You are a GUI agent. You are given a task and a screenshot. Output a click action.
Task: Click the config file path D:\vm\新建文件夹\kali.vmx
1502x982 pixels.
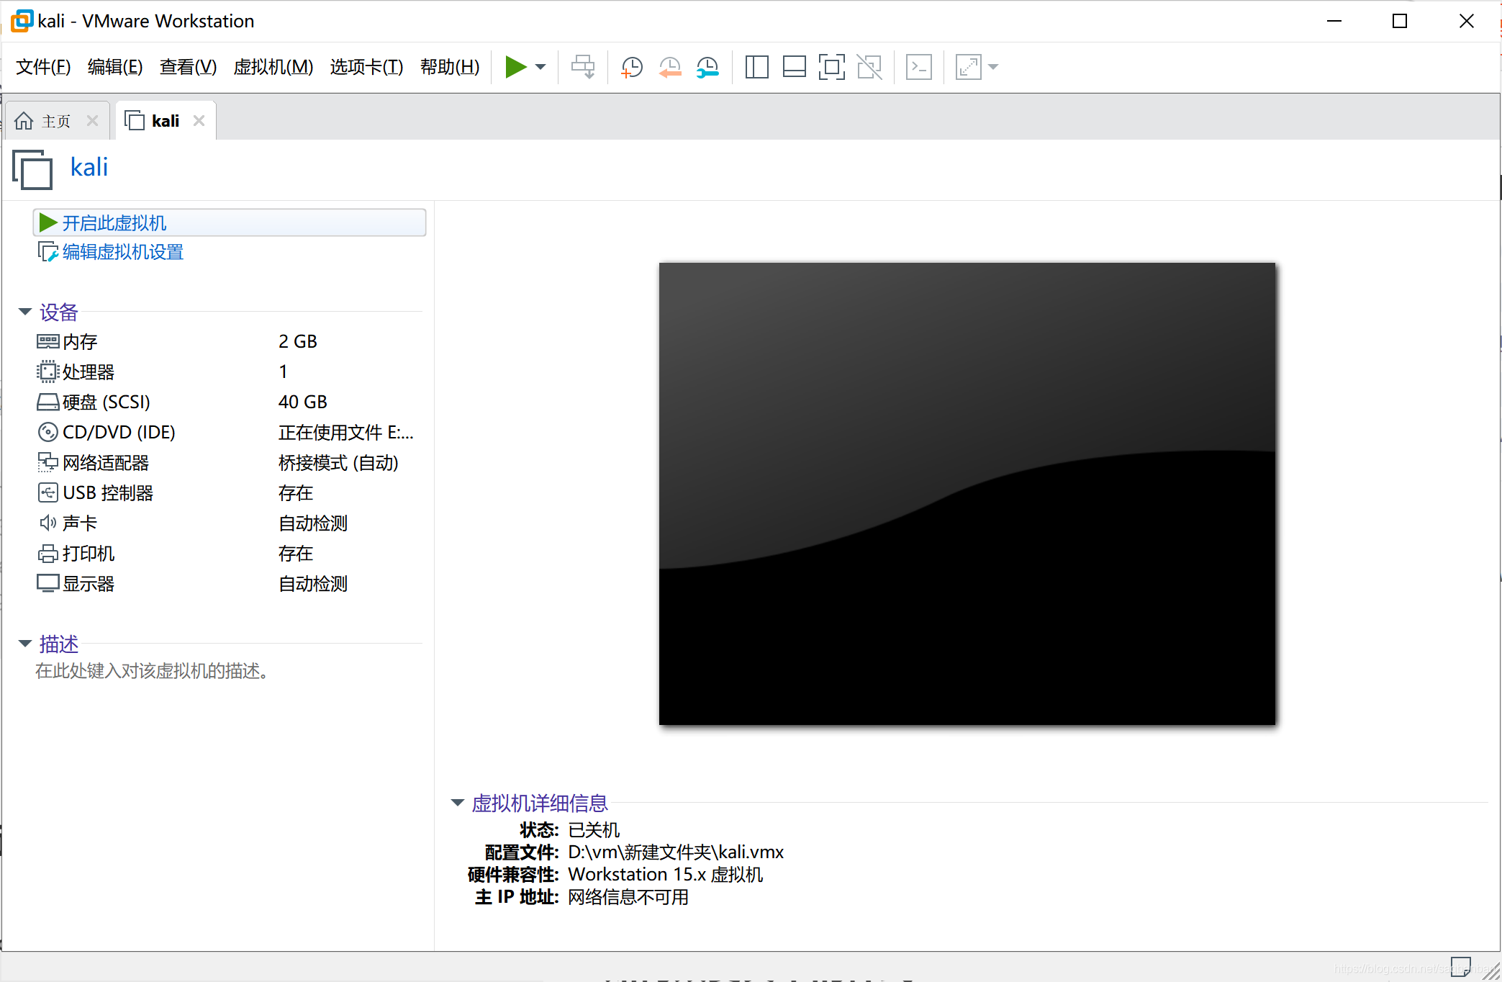pyautogui.click(x=676, y=852)
